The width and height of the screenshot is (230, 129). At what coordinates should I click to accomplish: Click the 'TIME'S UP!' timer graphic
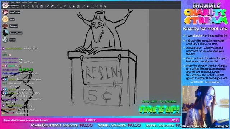159,109
